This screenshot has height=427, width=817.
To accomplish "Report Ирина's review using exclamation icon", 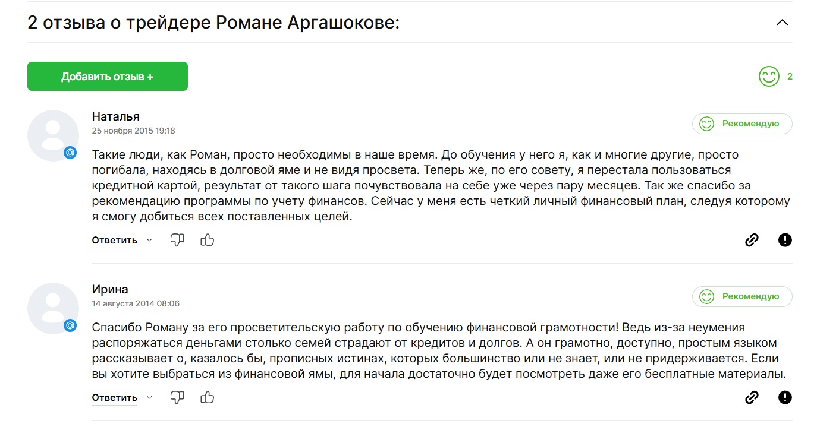I will [x=785, y=397].
